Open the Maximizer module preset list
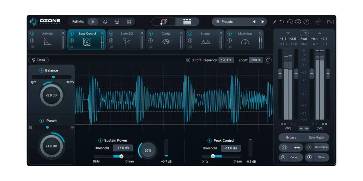This screenshot has height=181, width=363. (x=230, y=46)
